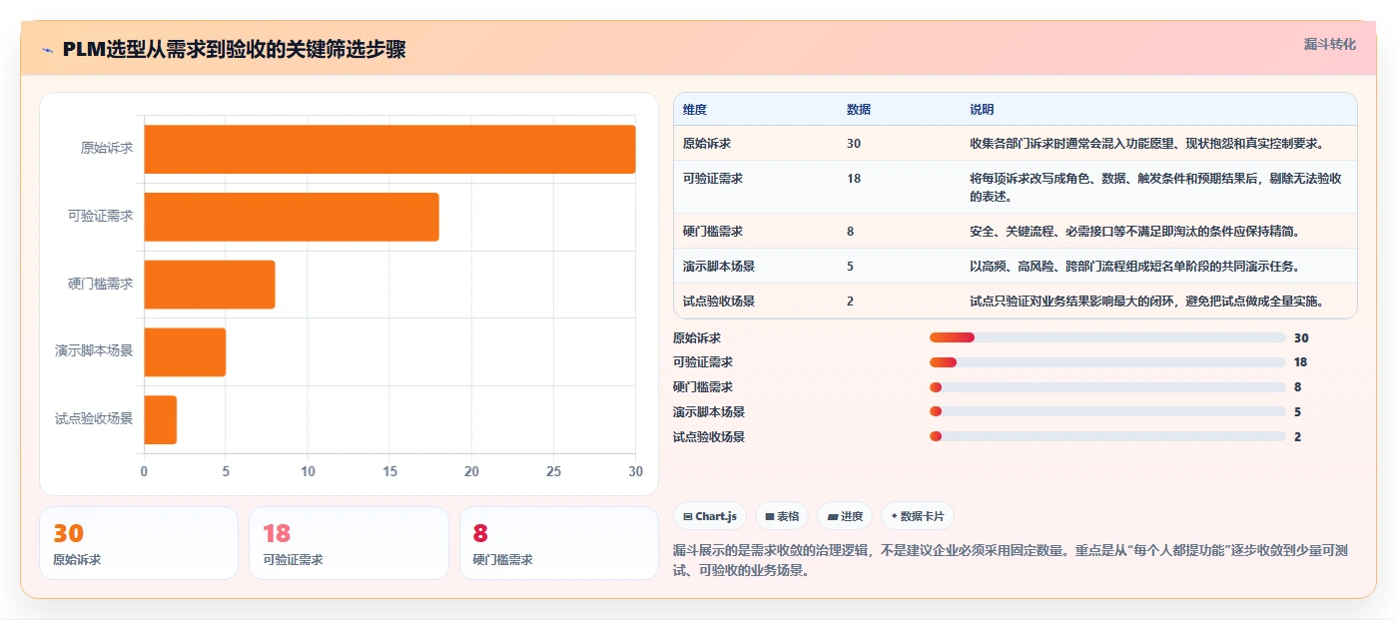1397x620 pixels.
Task: Click the 演示脚本场景 chart y-axis label
Action: tap(95, 351)
